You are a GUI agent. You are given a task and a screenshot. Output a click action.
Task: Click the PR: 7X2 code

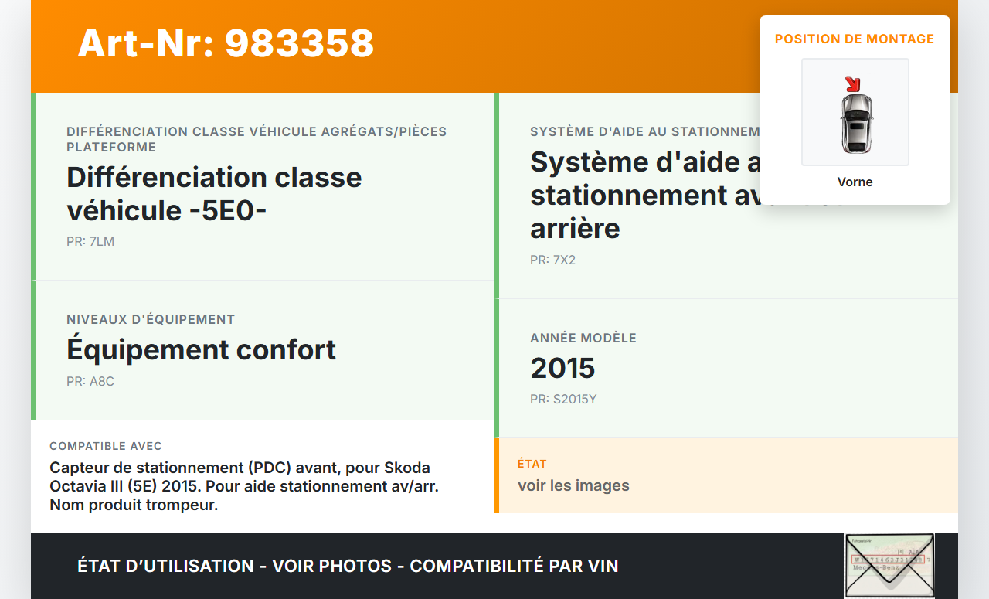point(552,260)
